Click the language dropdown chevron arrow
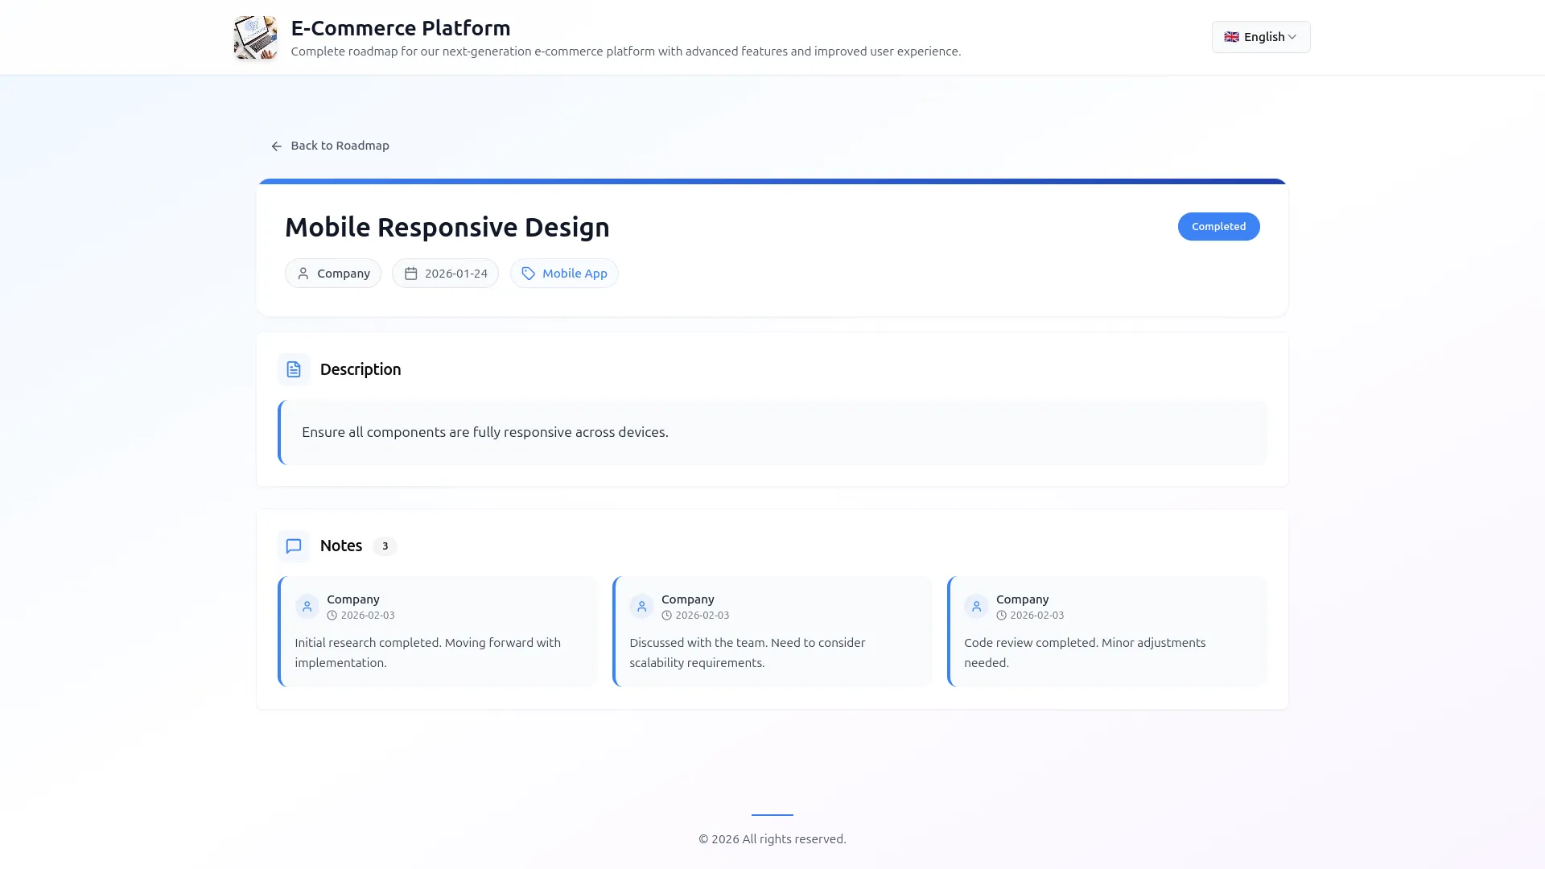1545x869 pixels. click(x=1292, y=37)
